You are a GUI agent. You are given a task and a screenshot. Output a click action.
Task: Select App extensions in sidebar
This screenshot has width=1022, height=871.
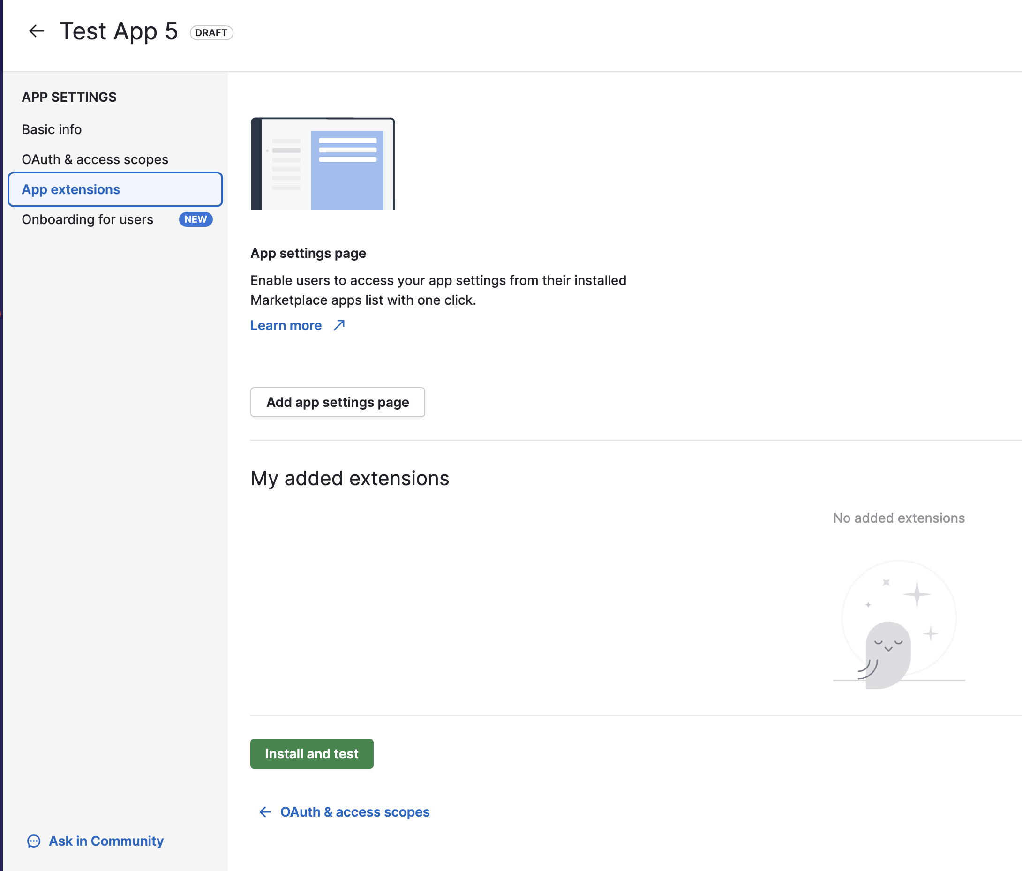(x=71, y=189)
